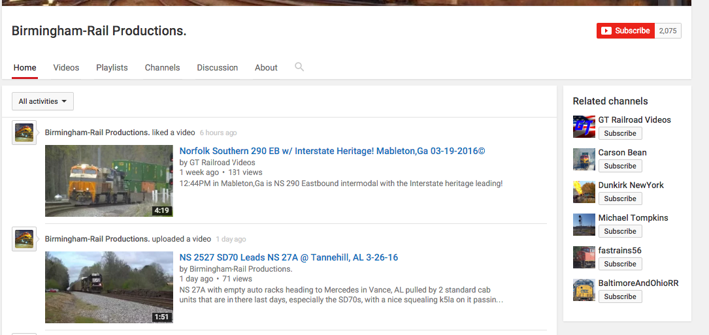Click the Norfolk Southern 290 video thumbnail
709x335 pixels.
(109, 181)
